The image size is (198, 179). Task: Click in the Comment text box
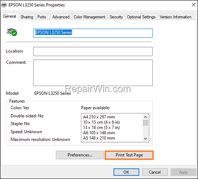(93, 73)
